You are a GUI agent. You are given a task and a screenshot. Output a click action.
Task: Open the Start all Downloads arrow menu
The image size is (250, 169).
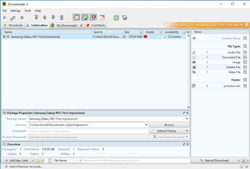coord(239,160)
